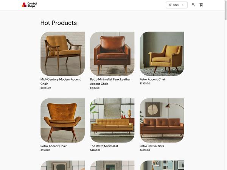
Task: View the Retro Revival Sofa photo
Action: (162, 120)
